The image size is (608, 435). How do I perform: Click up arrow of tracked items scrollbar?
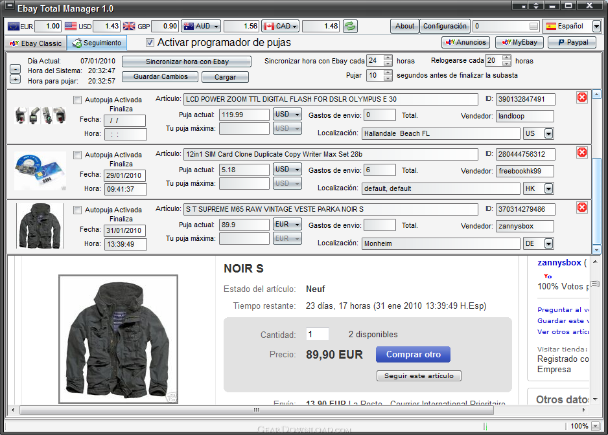tap(596, 94)
